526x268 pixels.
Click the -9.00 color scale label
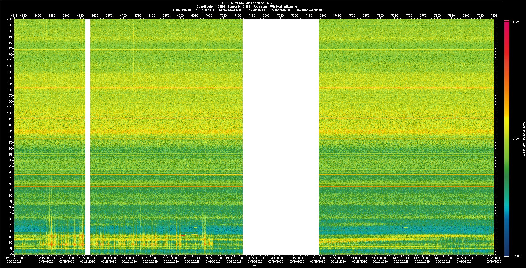pyautogui.click(x=515, y=139)
